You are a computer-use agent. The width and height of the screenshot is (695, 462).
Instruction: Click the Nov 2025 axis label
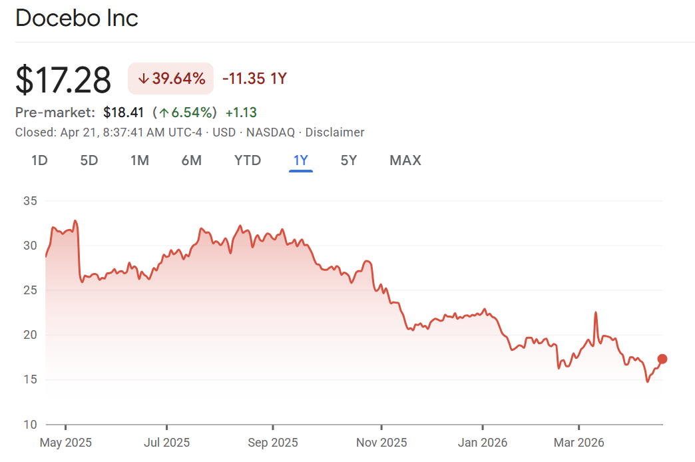tap(381, 443)
